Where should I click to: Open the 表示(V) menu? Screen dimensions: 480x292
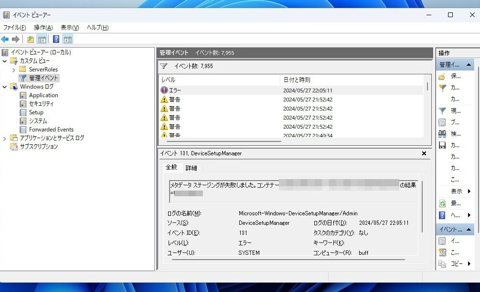[x=69, y=28]
